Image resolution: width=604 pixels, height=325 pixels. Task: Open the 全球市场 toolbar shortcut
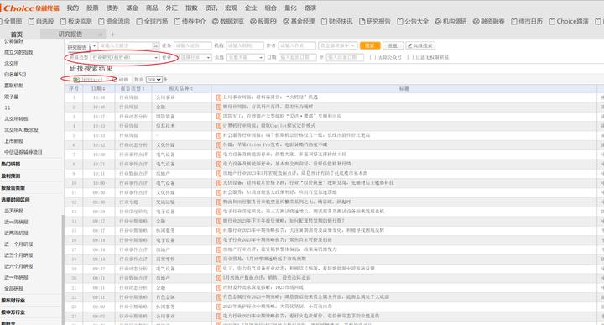[x=152, y=21]
